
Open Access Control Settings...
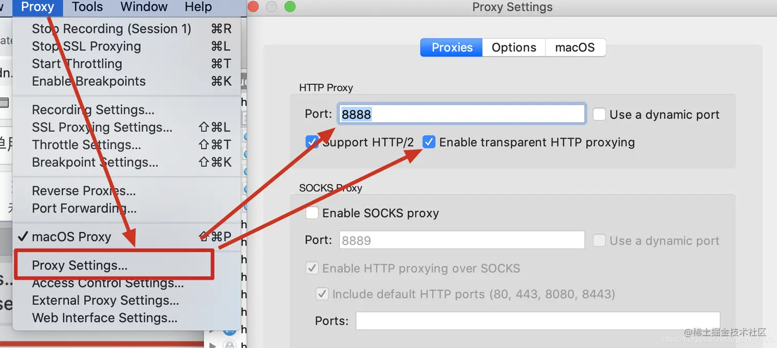pos(126,283)
